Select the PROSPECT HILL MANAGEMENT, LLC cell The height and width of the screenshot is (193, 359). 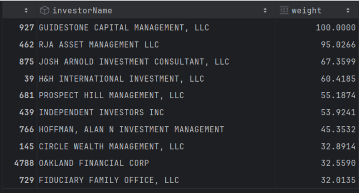point(111,96)
